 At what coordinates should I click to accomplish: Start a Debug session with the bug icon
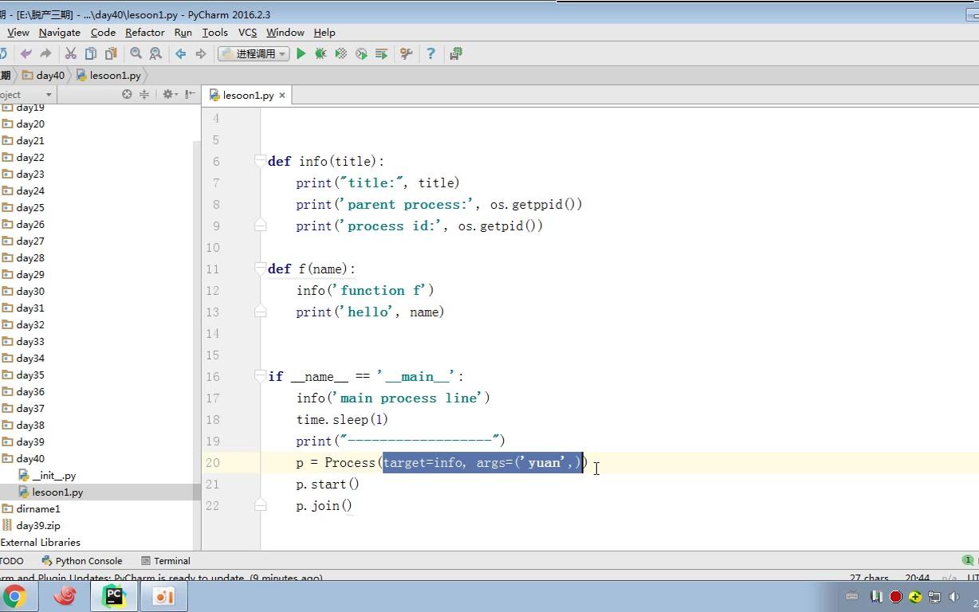pos(320,53)
